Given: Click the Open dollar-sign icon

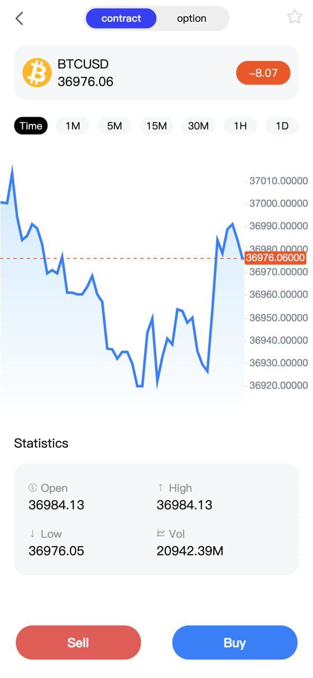Looking at the screenshot, I should (x=33, y=488).
